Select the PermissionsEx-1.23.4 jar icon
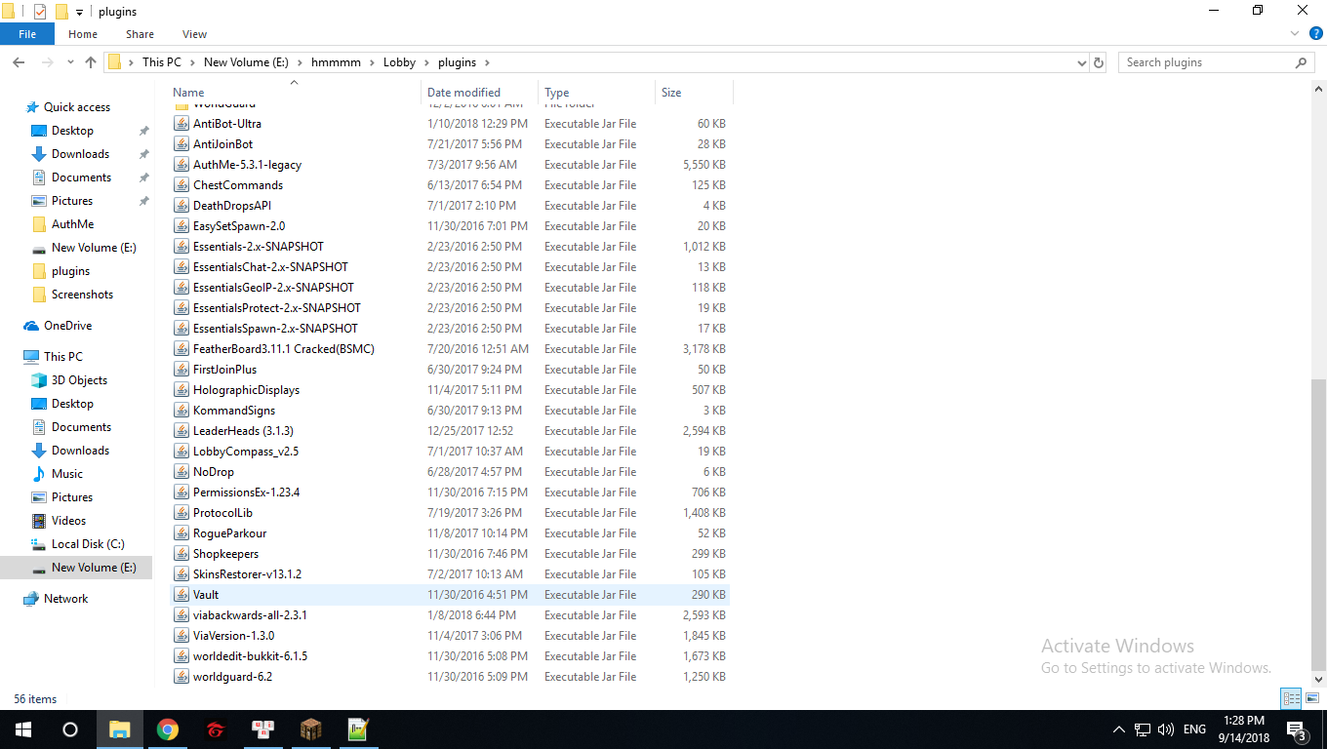The width and height of the screenshot is (1327, 749). pyautogui.click(x=181, y=493)
